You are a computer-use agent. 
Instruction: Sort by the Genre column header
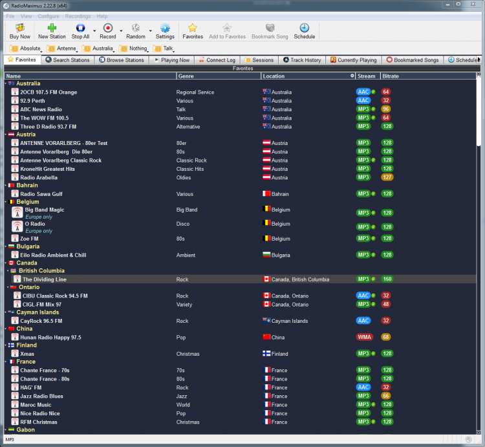coord(219,76)
